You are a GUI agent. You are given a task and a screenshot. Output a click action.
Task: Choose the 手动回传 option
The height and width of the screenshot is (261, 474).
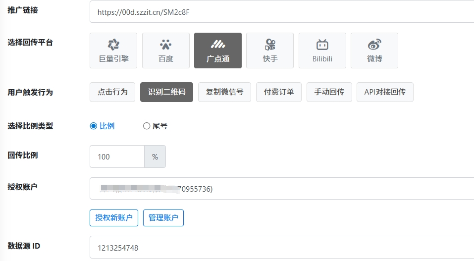click(x=329, y=92)
